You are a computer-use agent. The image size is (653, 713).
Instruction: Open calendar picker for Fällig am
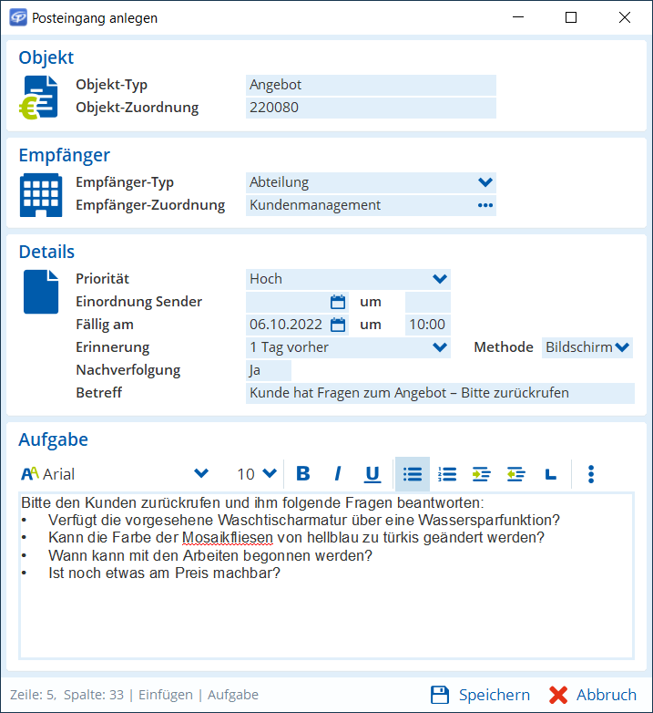(x=338, y=325)
